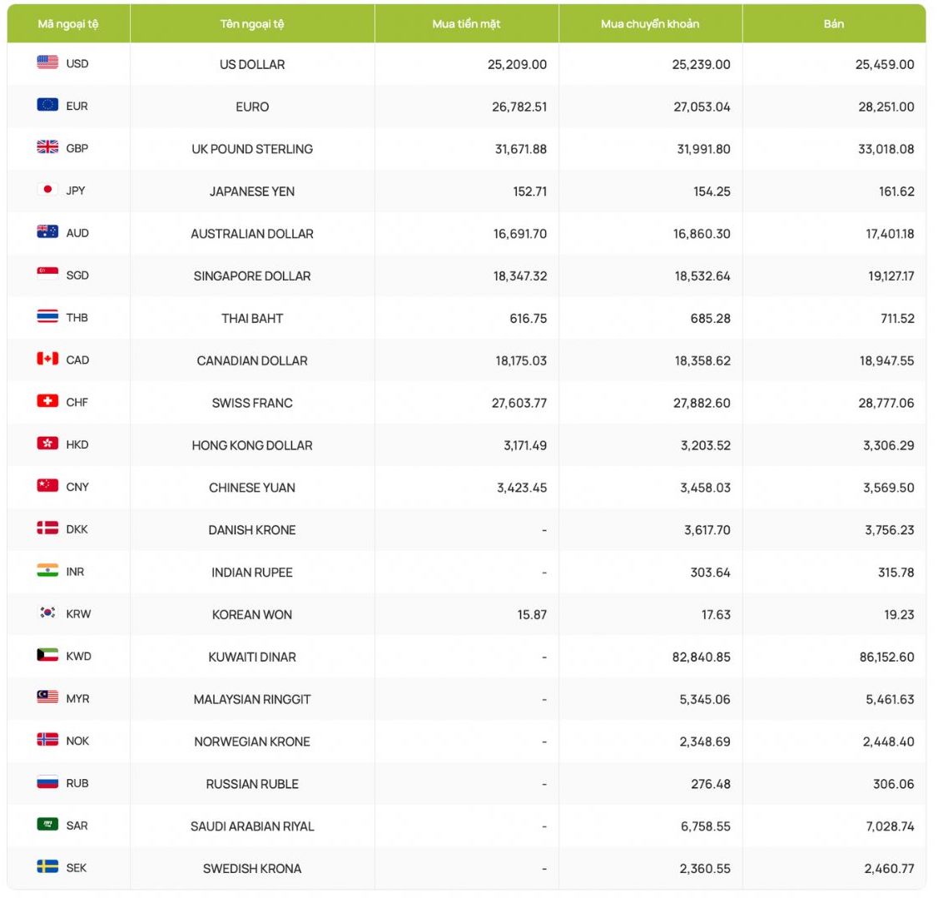Viewport: 938px width, 898px height.
Task: Select 'CANADIAN DOLLAR' name cell
Action: pos(252,361)
